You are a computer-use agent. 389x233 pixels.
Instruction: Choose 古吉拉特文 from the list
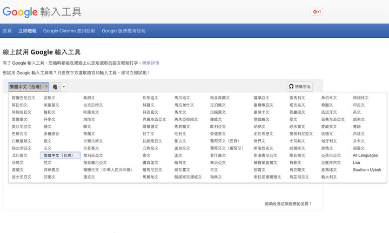pos(93,105)
